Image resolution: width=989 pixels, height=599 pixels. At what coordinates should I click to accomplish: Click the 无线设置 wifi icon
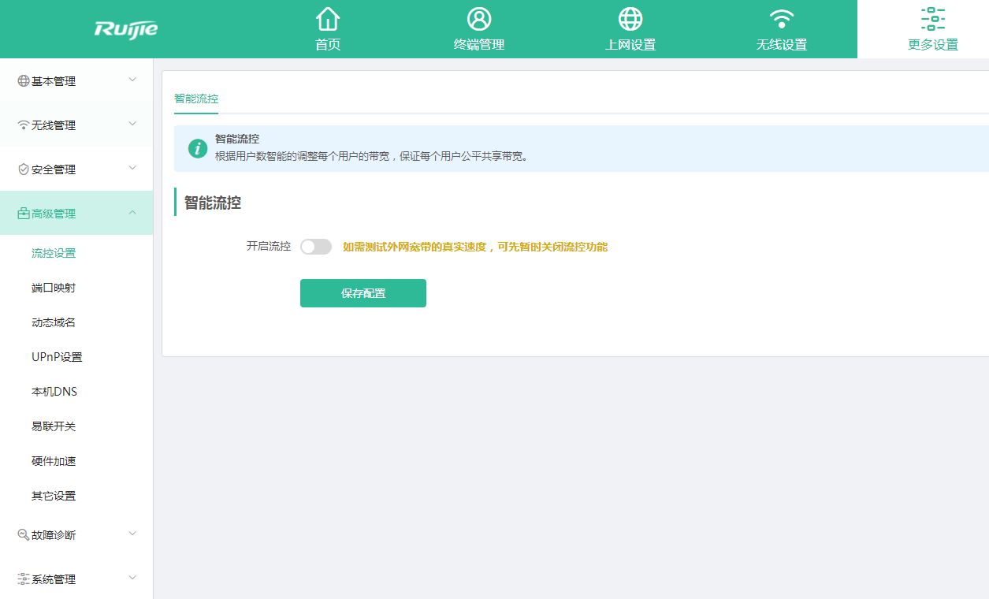[x=782, y=18]
